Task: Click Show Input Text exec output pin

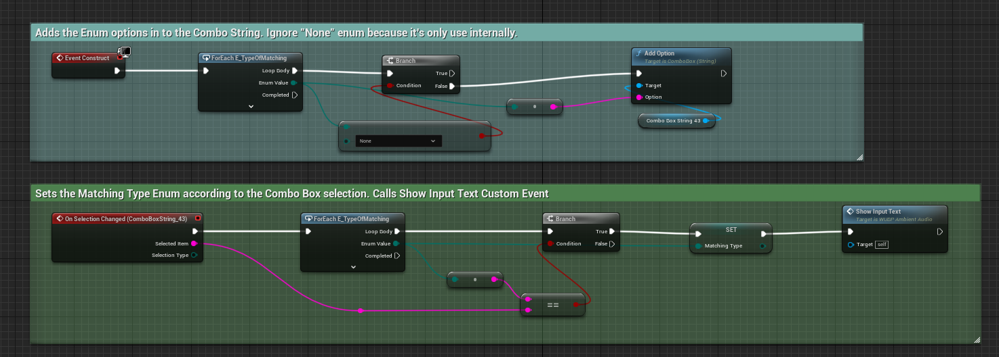Action: (939, 231)
